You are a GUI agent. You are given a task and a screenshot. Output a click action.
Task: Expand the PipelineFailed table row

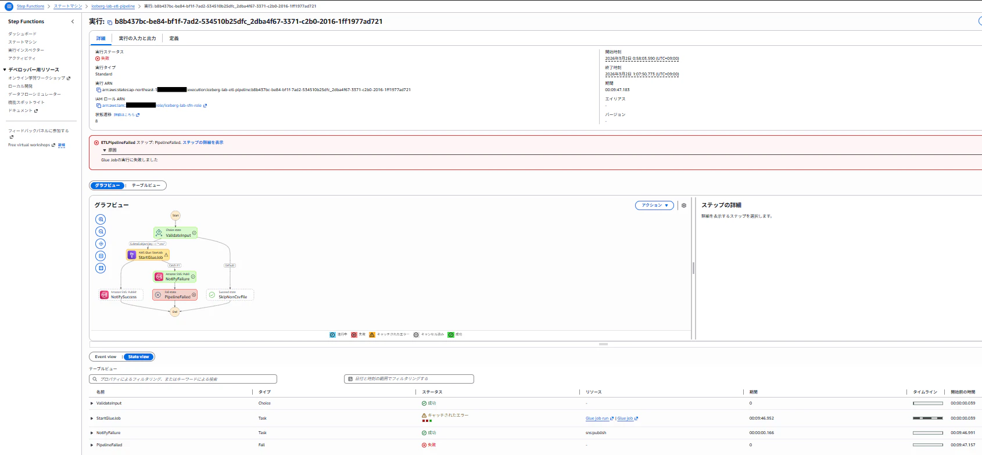click(x=92, y=445)
